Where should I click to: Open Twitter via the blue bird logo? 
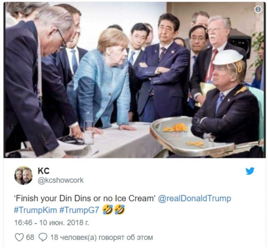coord(250,171)
